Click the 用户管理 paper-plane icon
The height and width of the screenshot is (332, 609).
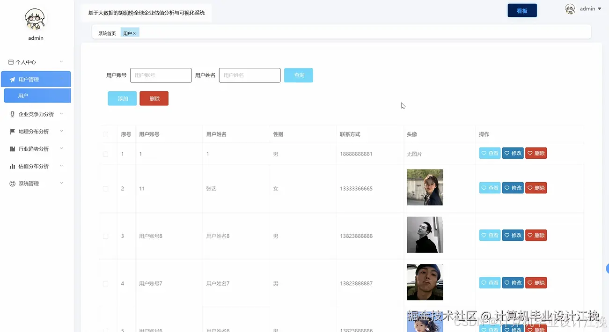point(13,80)
